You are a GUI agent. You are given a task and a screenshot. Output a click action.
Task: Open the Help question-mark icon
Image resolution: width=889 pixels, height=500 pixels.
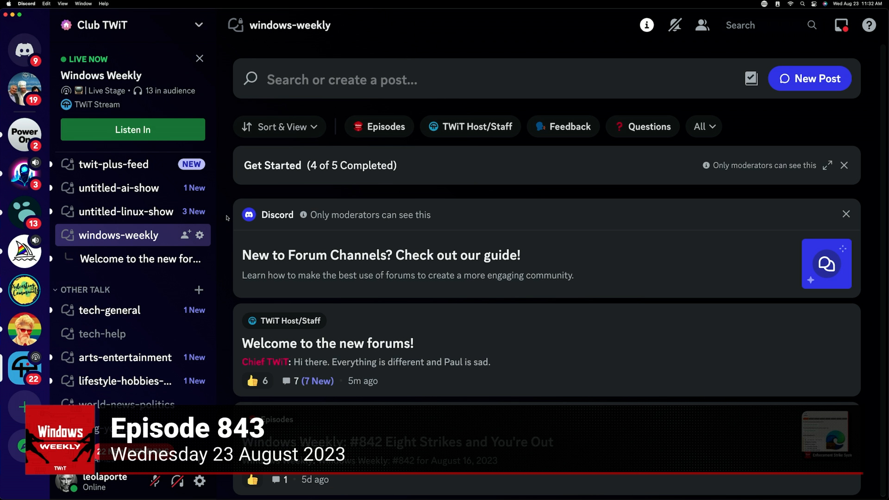tap(869, 25)
